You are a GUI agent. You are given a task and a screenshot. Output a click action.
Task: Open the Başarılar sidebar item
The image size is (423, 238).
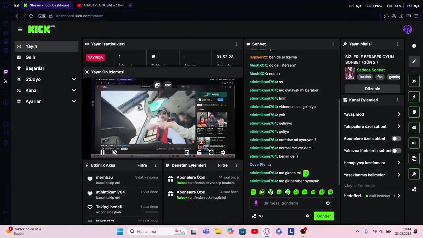(x=47, y=68)
